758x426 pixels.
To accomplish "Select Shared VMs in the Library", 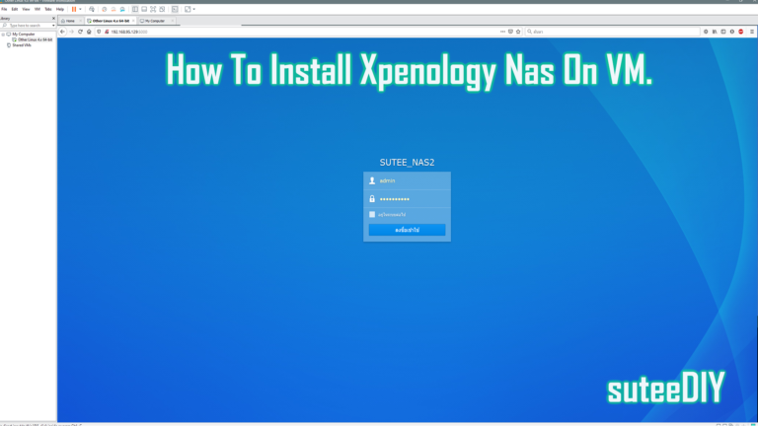I will click(22, 45).
